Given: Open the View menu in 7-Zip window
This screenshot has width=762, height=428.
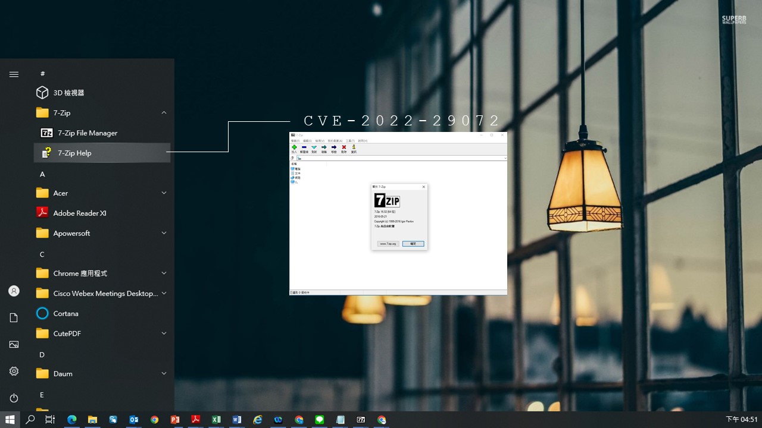Looking at the screenshot, I should (320, 141).
